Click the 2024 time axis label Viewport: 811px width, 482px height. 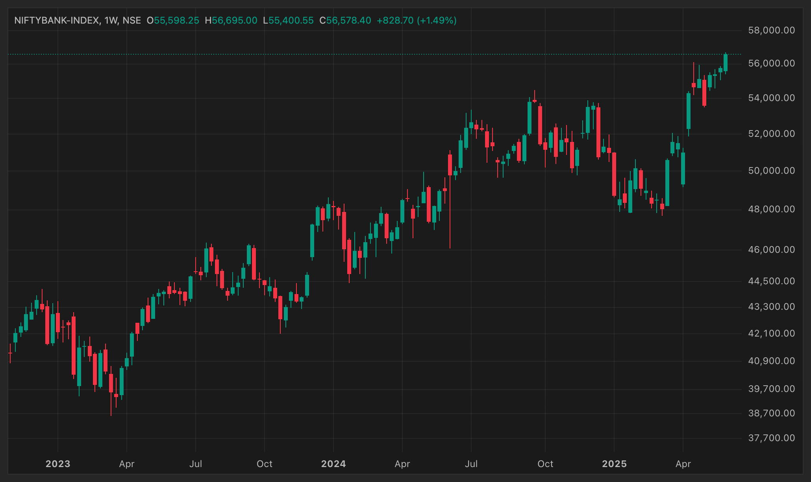pos(333,464)
